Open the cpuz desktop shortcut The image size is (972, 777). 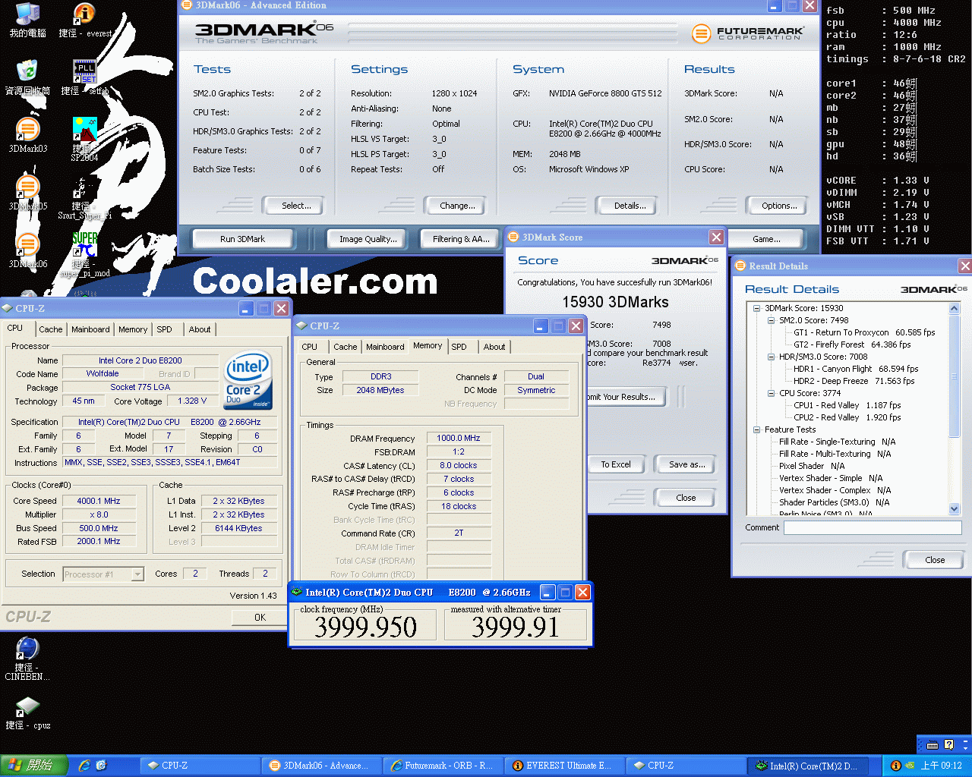pyautogui.click(x=27, y=707)
